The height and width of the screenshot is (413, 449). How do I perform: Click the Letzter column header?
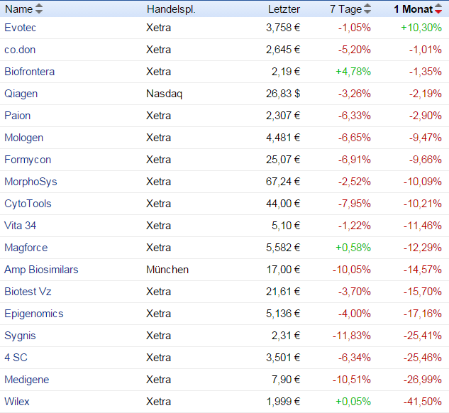(284, 9)
